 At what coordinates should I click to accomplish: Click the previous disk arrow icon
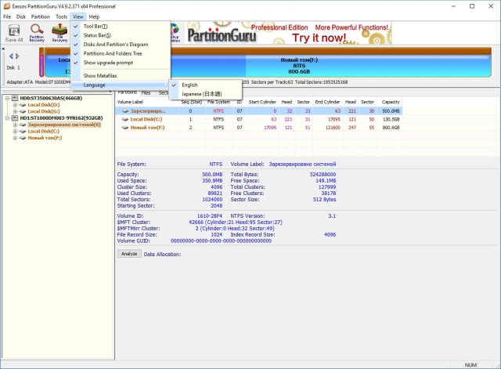(x=9, y=56)
